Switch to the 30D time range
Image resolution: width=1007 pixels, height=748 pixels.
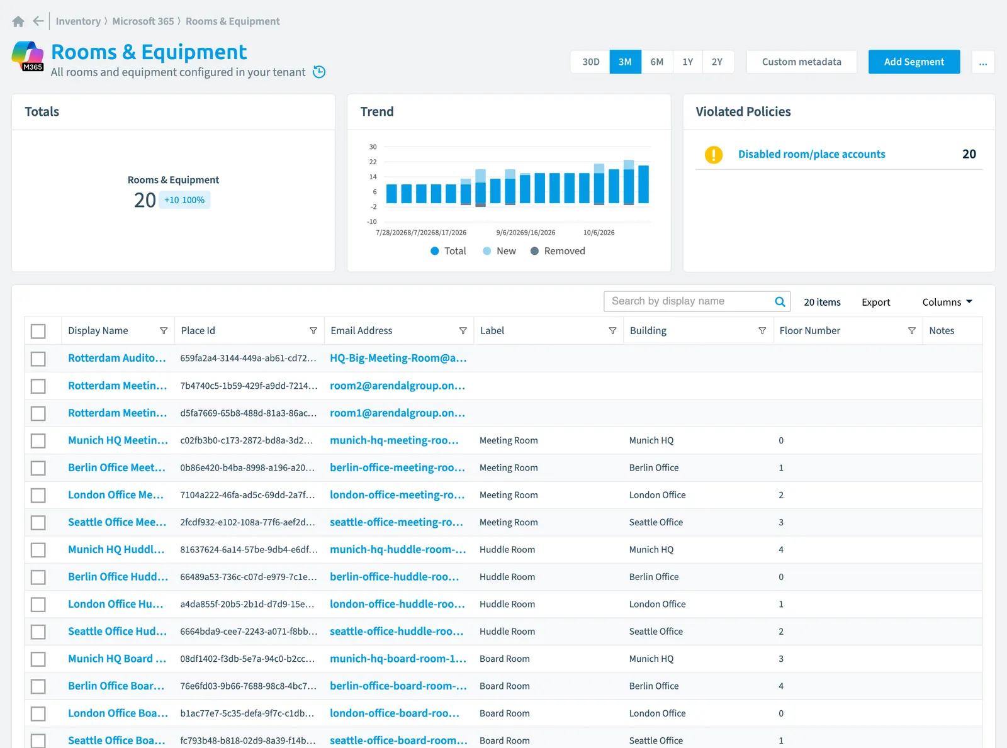[590, 62]
